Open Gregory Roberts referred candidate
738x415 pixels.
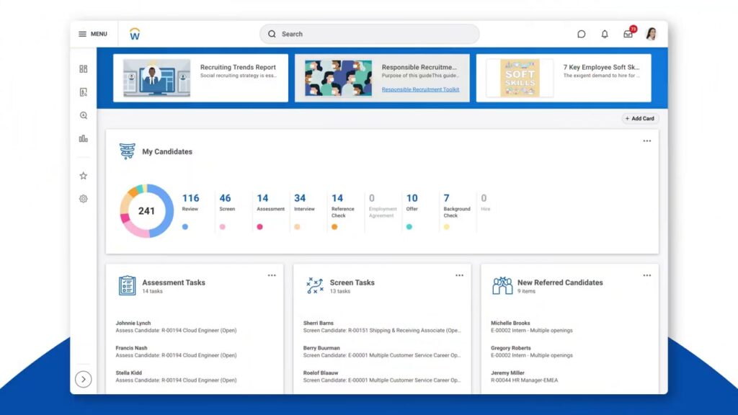click(x=532, y=352)
